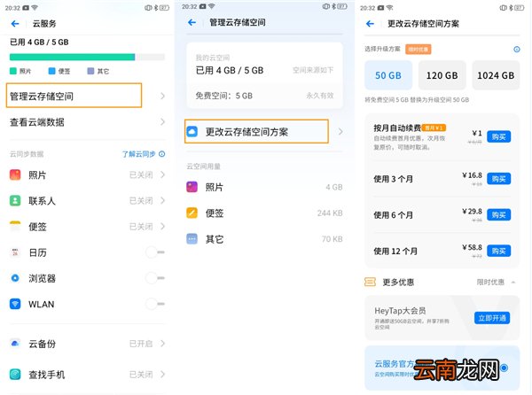Tap 免费空间: 5 GB text
The image size is (532, 395).
(224, 96)
